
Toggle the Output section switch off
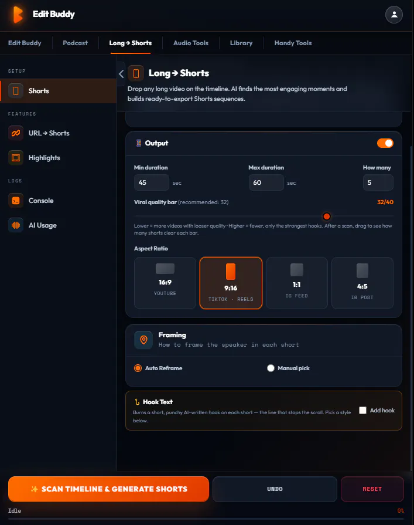385,143
